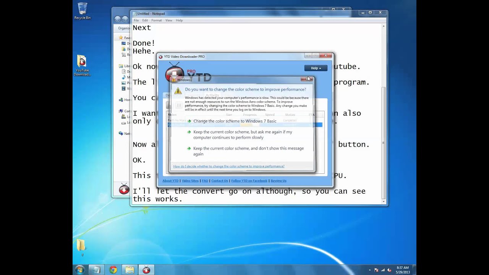Select the YouTube Downloader desktop icon
The image size is (489, 275).
coord(82,66)
